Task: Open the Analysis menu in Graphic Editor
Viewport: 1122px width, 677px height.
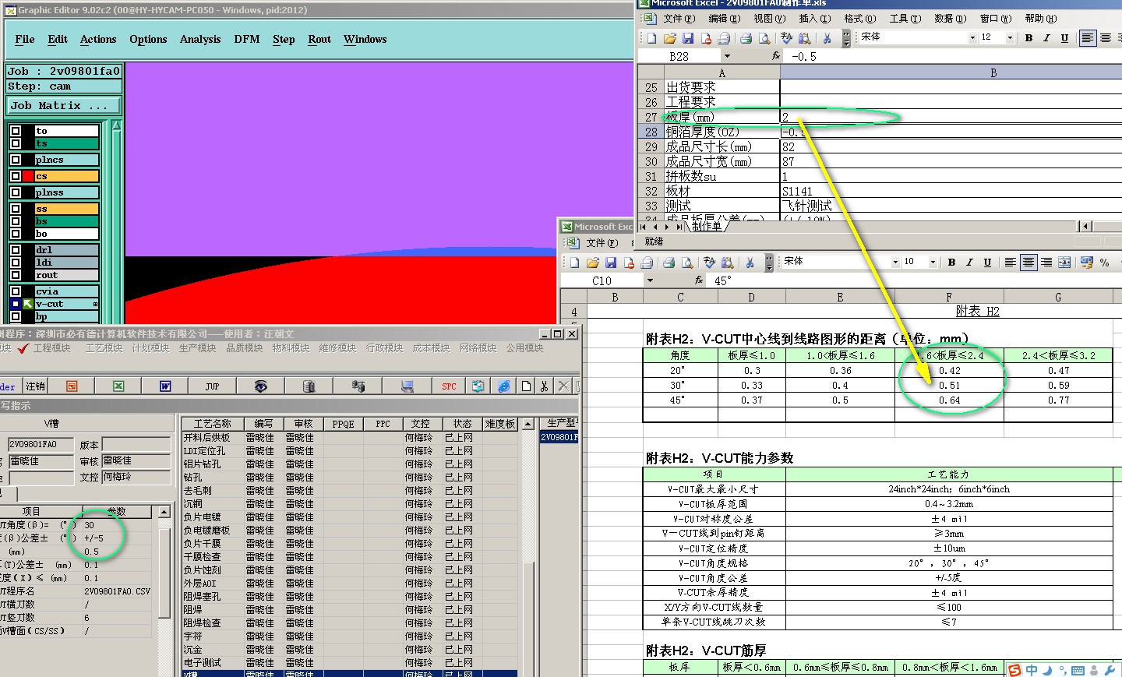Action: (200, 40)
